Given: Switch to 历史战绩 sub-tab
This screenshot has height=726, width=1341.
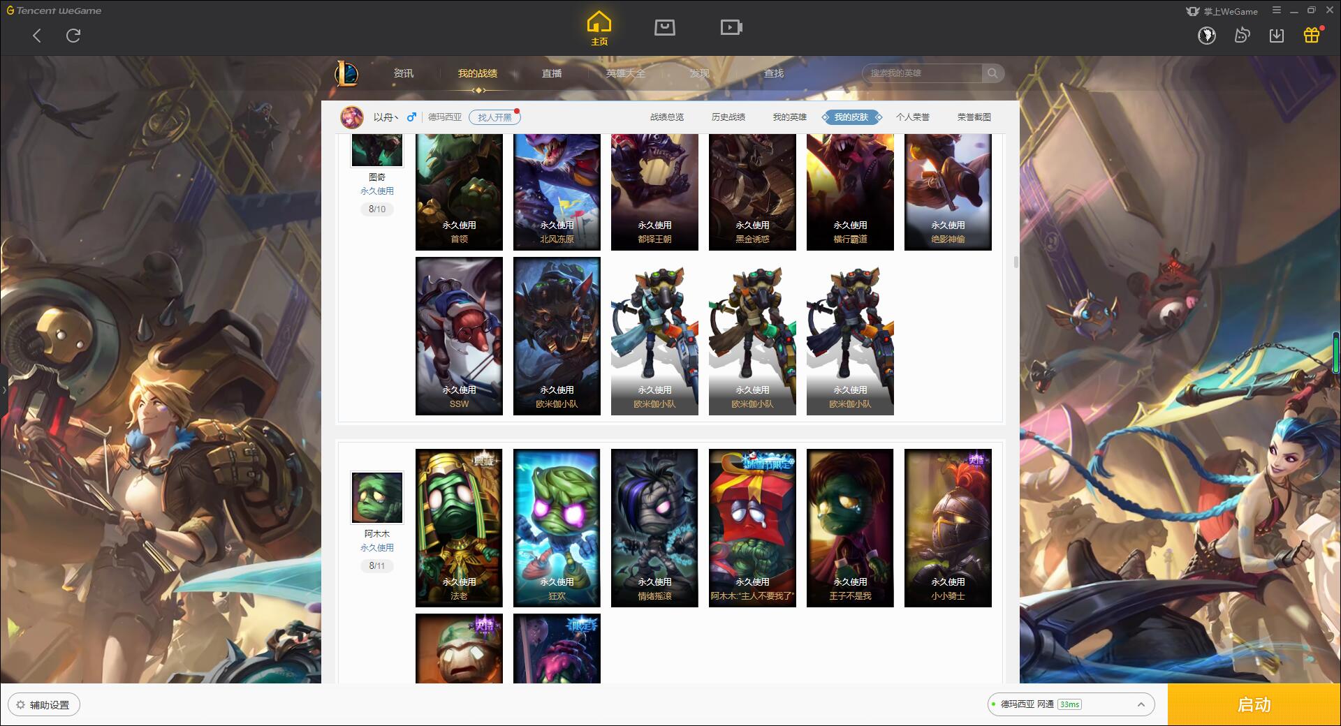Looking at the screenshot, I should coord(728,117).
